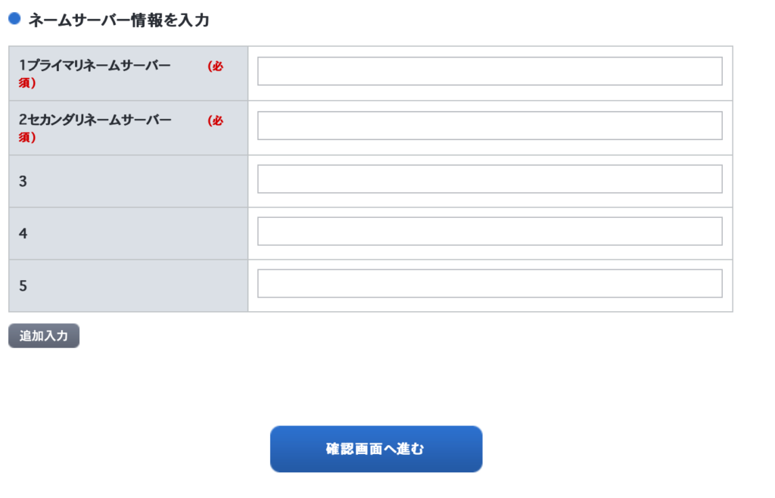Screen dimensions: 775x498
Task: Click numeral 1 before プライマリネームサーバー
Action: (x=23, y=65)
